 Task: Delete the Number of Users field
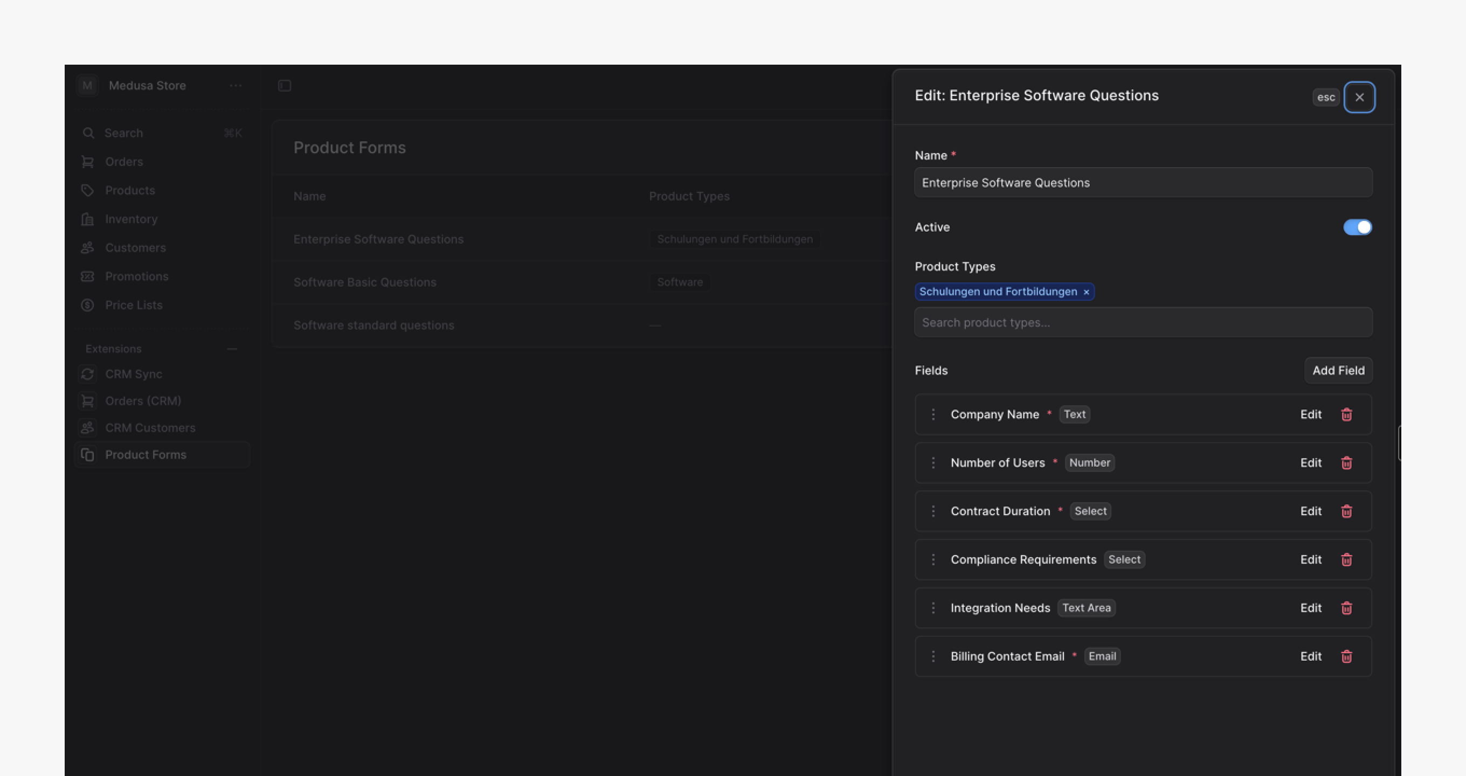click(x=1346, y=462)
